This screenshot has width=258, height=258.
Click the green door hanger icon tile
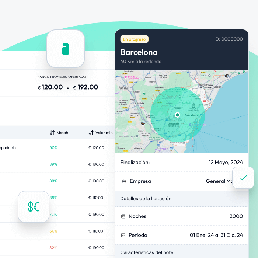66,49
